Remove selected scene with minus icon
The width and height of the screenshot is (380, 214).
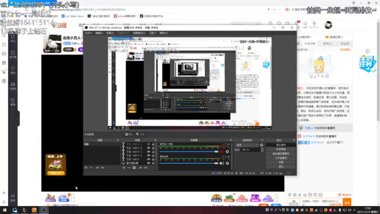[x=91, y=168]
